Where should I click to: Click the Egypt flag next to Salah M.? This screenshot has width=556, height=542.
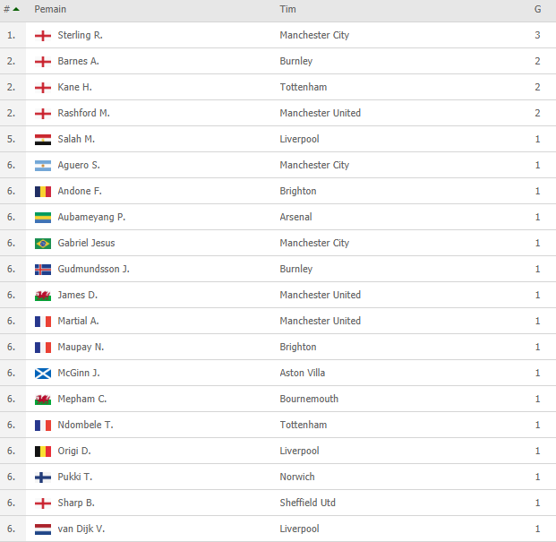point(42,140)
